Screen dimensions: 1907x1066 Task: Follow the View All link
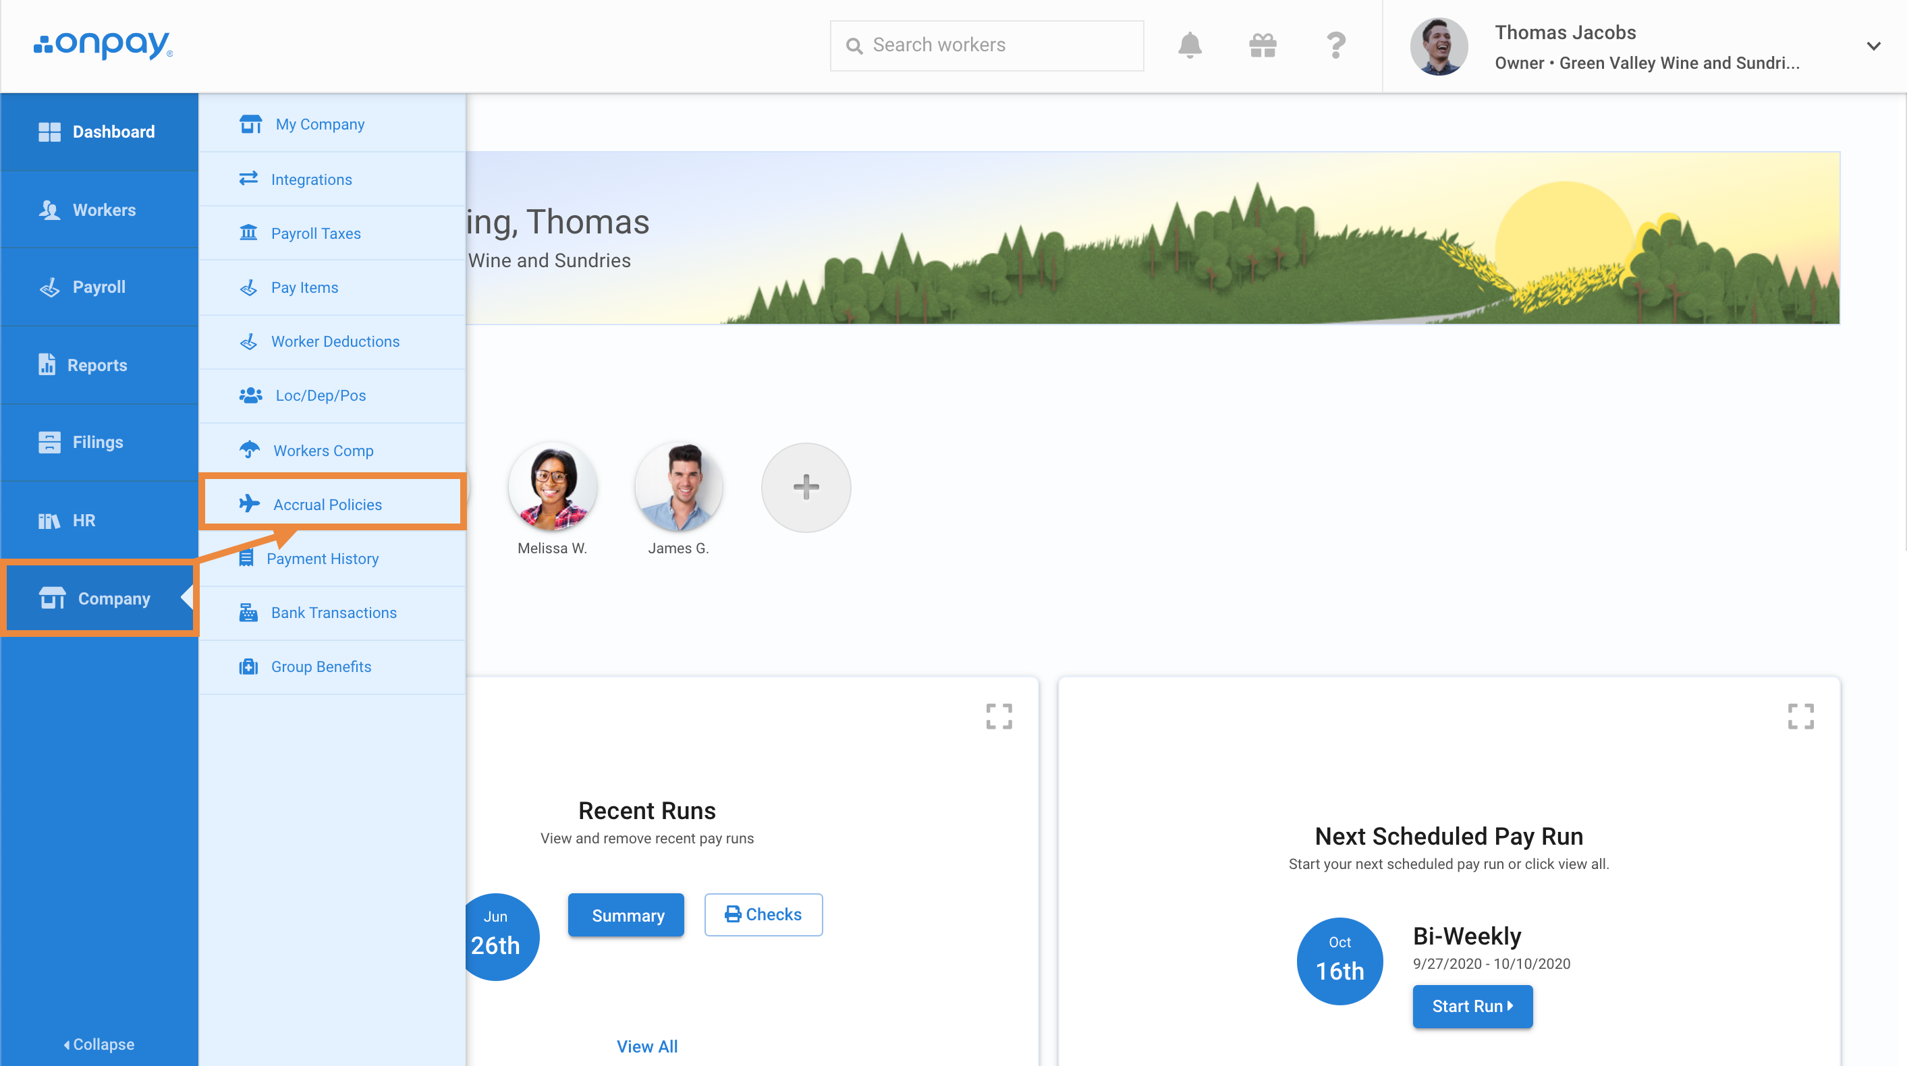click(646, 1046)
